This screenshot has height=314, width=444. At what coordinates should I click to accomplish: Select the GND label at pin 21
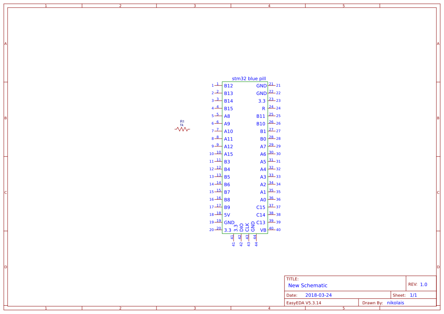pos(261,86)
